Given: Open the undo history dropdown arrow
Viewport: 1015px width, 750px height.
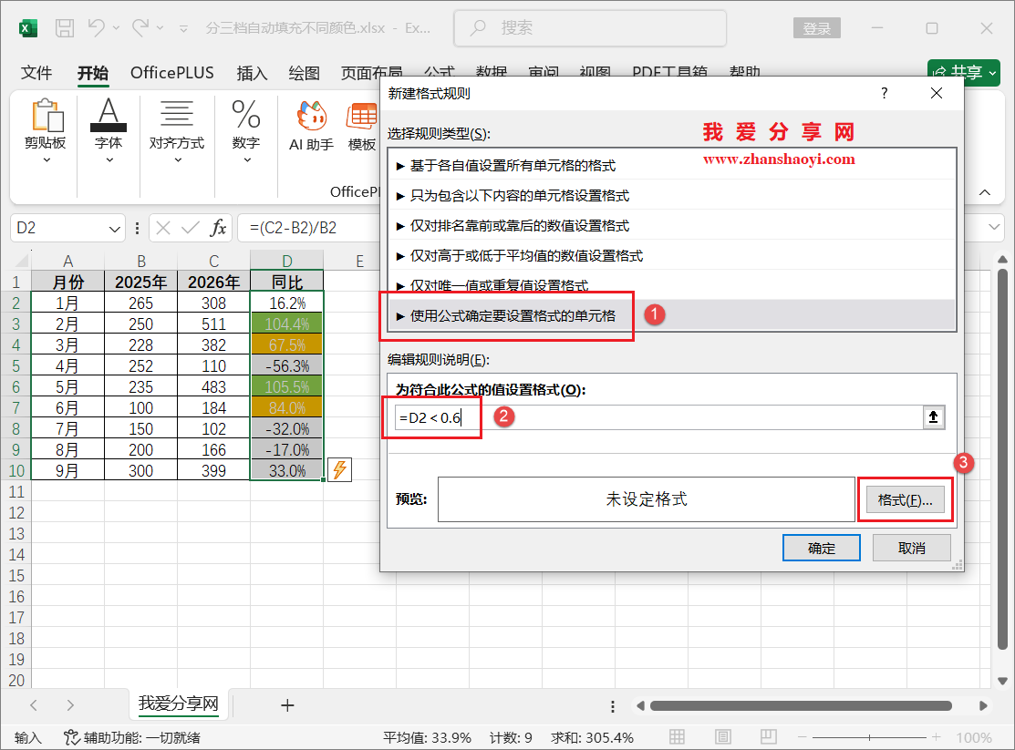Looking at the screenshot, I should [x=117, y=28].
